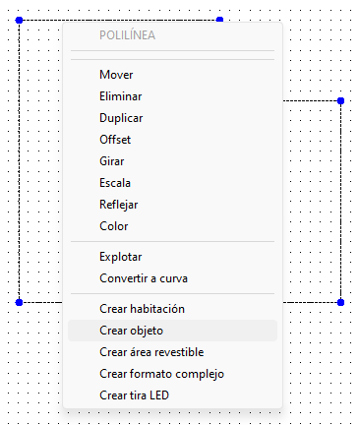Click the Escala menu item
Screen dimensions: 359x425
tap(172, 183)
